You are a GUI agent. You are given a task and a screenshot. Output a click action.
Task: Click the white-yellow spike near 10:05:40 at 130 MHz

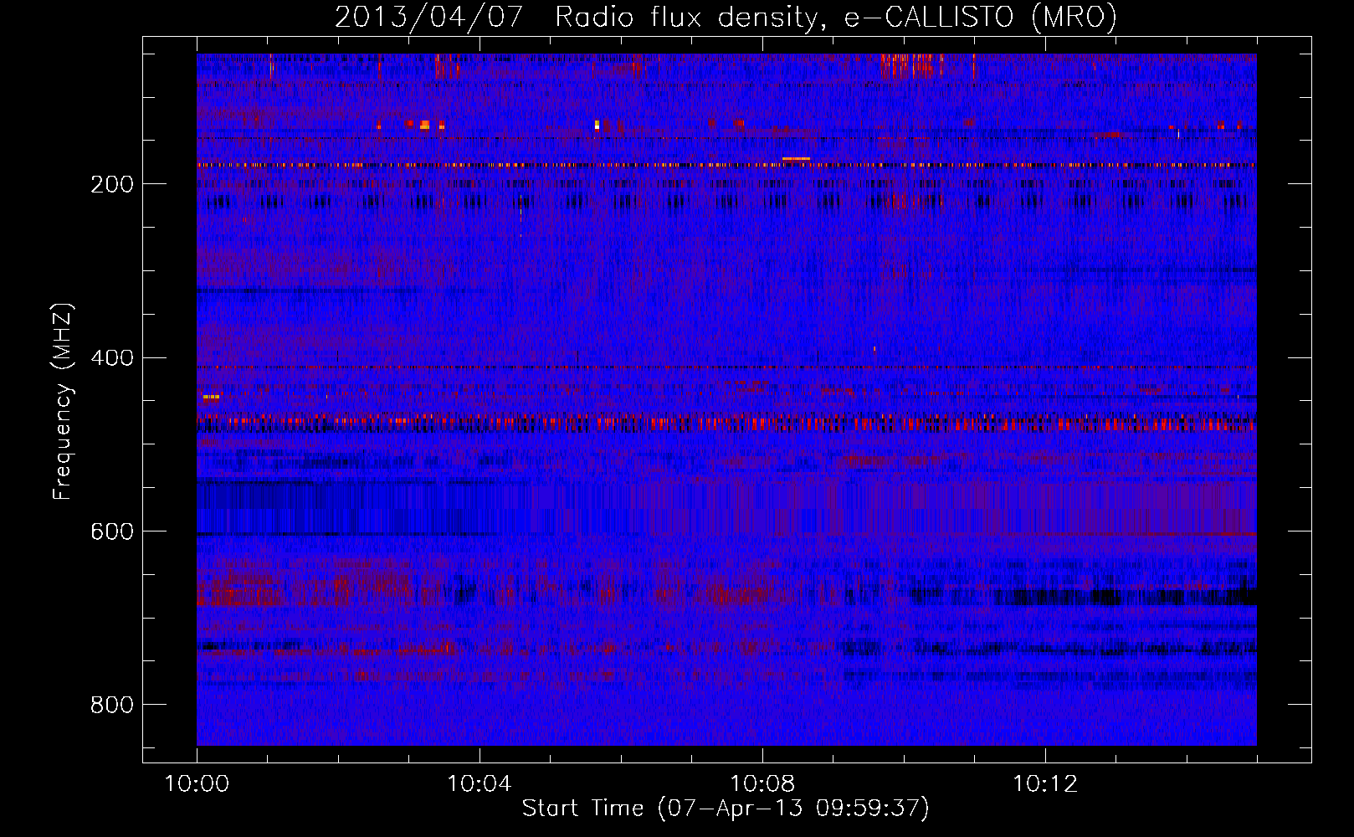(597, 125)
